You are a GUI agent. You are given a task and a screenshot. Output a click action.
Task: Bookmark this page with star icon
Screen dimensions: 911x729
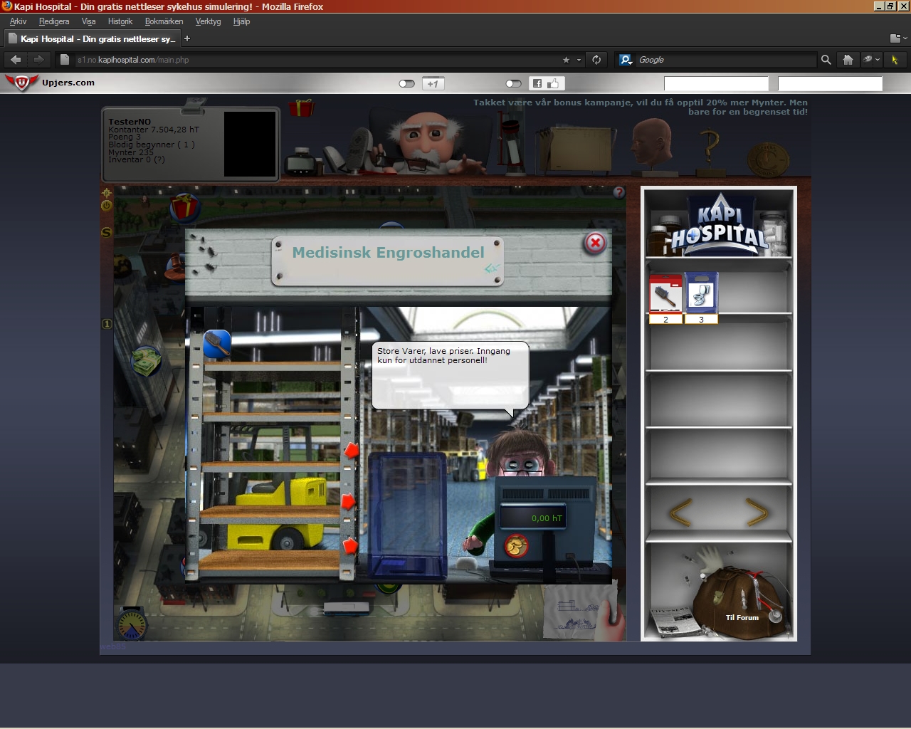pos(567,60)
